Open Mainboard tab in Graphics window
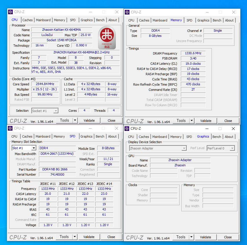The image size is (247, 245). point(160,137)
